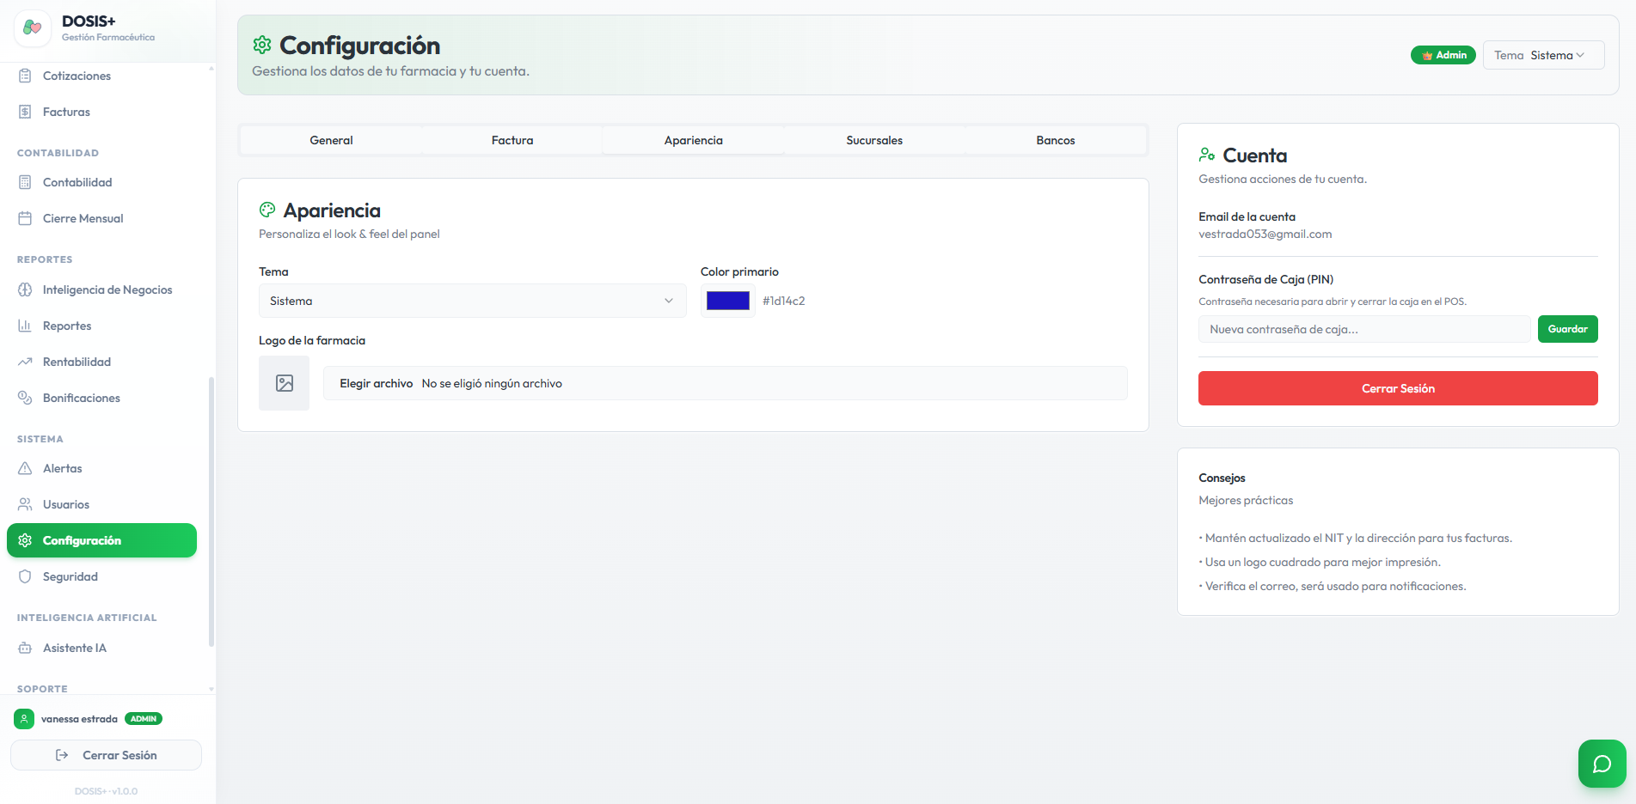Image resolution: width=1636 pixels, height=804 pixels.
Task: Click the Cierre Mensual calendar icon
Action: 25,218
